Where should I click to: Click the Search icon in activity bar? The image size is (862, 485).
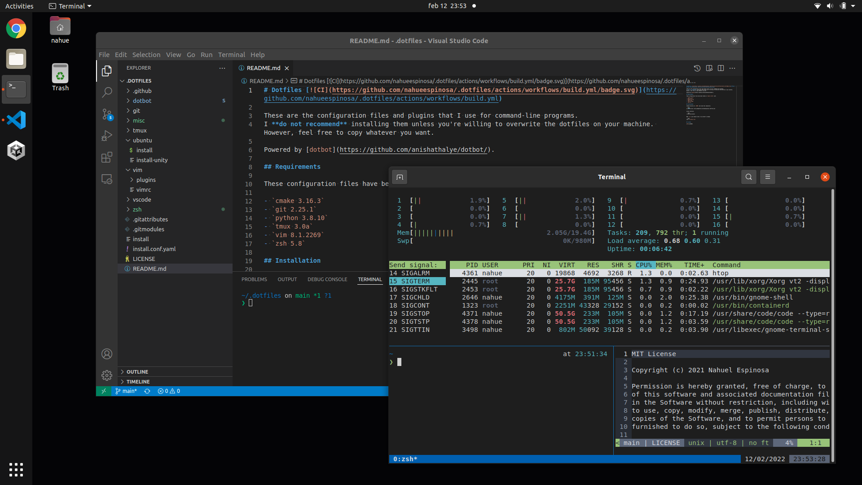(106, 92)
